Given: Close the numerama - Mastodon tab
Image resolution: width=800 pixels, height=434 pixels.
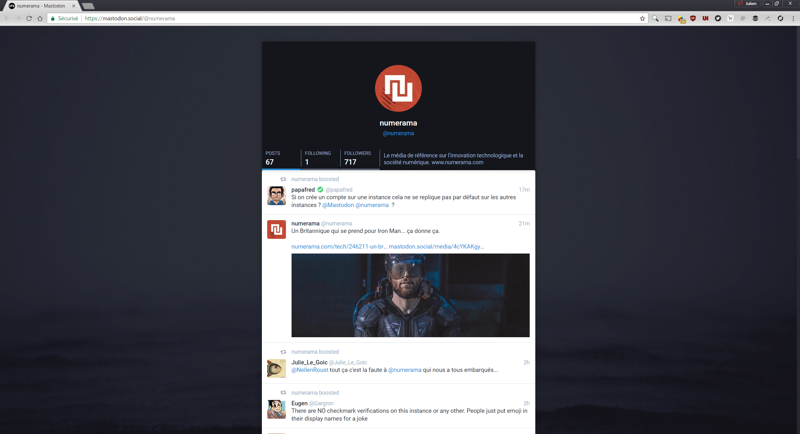Looking at the screenshot, I should click(x=74, y=6).
